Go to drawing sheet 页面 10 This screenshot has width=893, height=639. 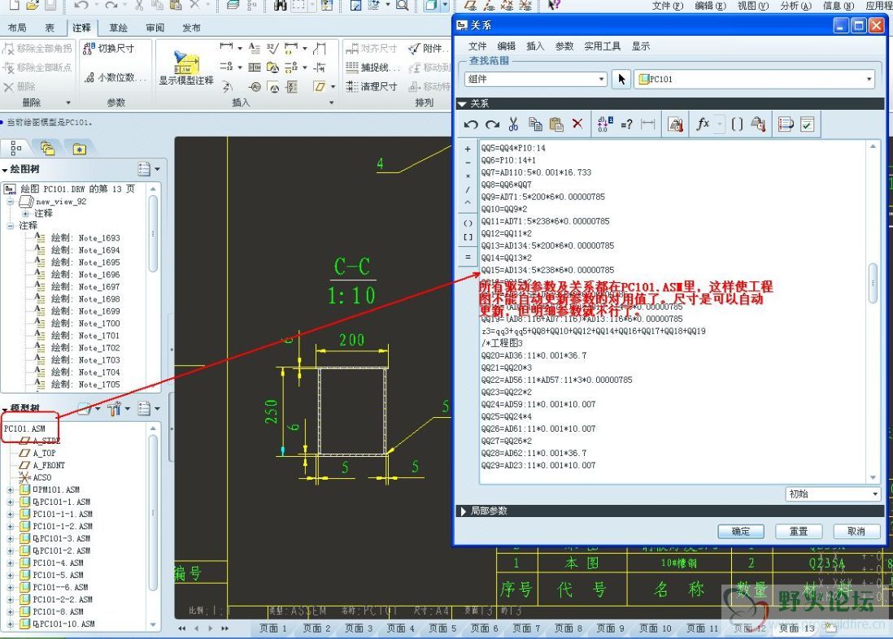(655, 628)
